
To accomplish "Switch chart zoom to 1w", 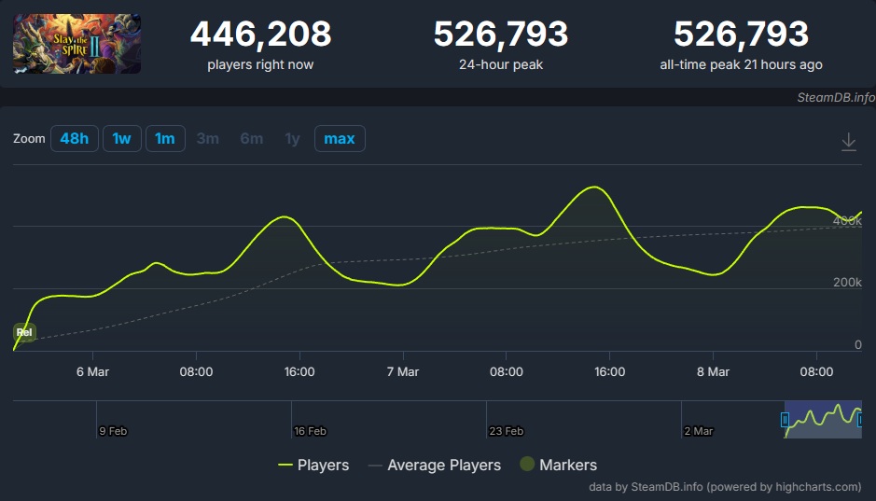I will coord(121,139).
